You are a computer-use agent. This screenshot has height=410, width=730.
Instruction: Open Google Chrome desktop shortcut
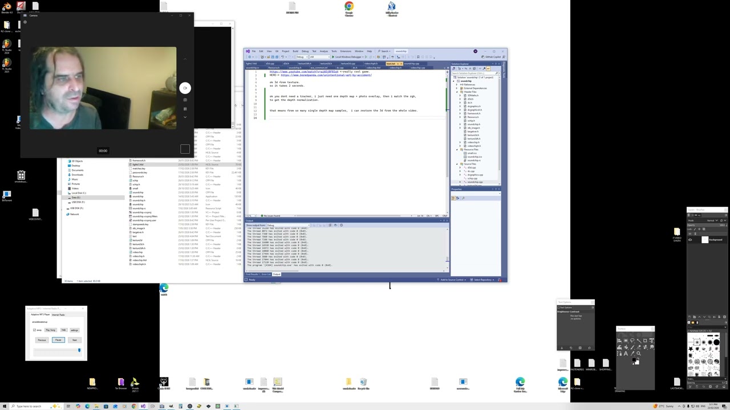(348, 8)
